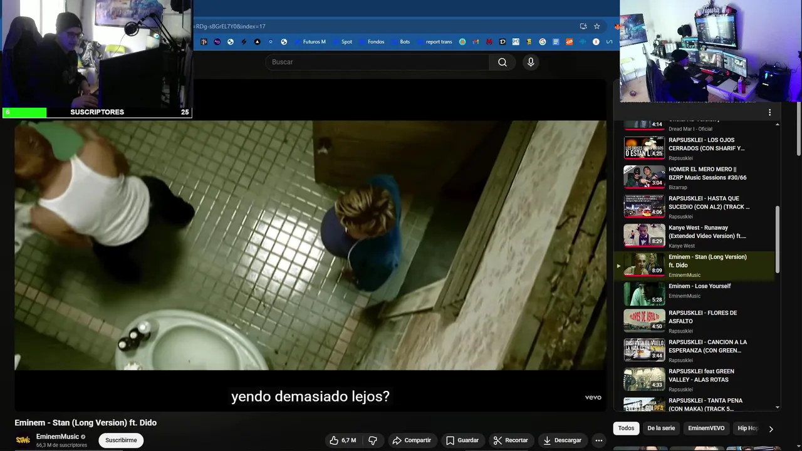Viewport: 802px width, 451px height.
Task: Open the EminemMusic channel avatar
Action: tap(23, 440)
